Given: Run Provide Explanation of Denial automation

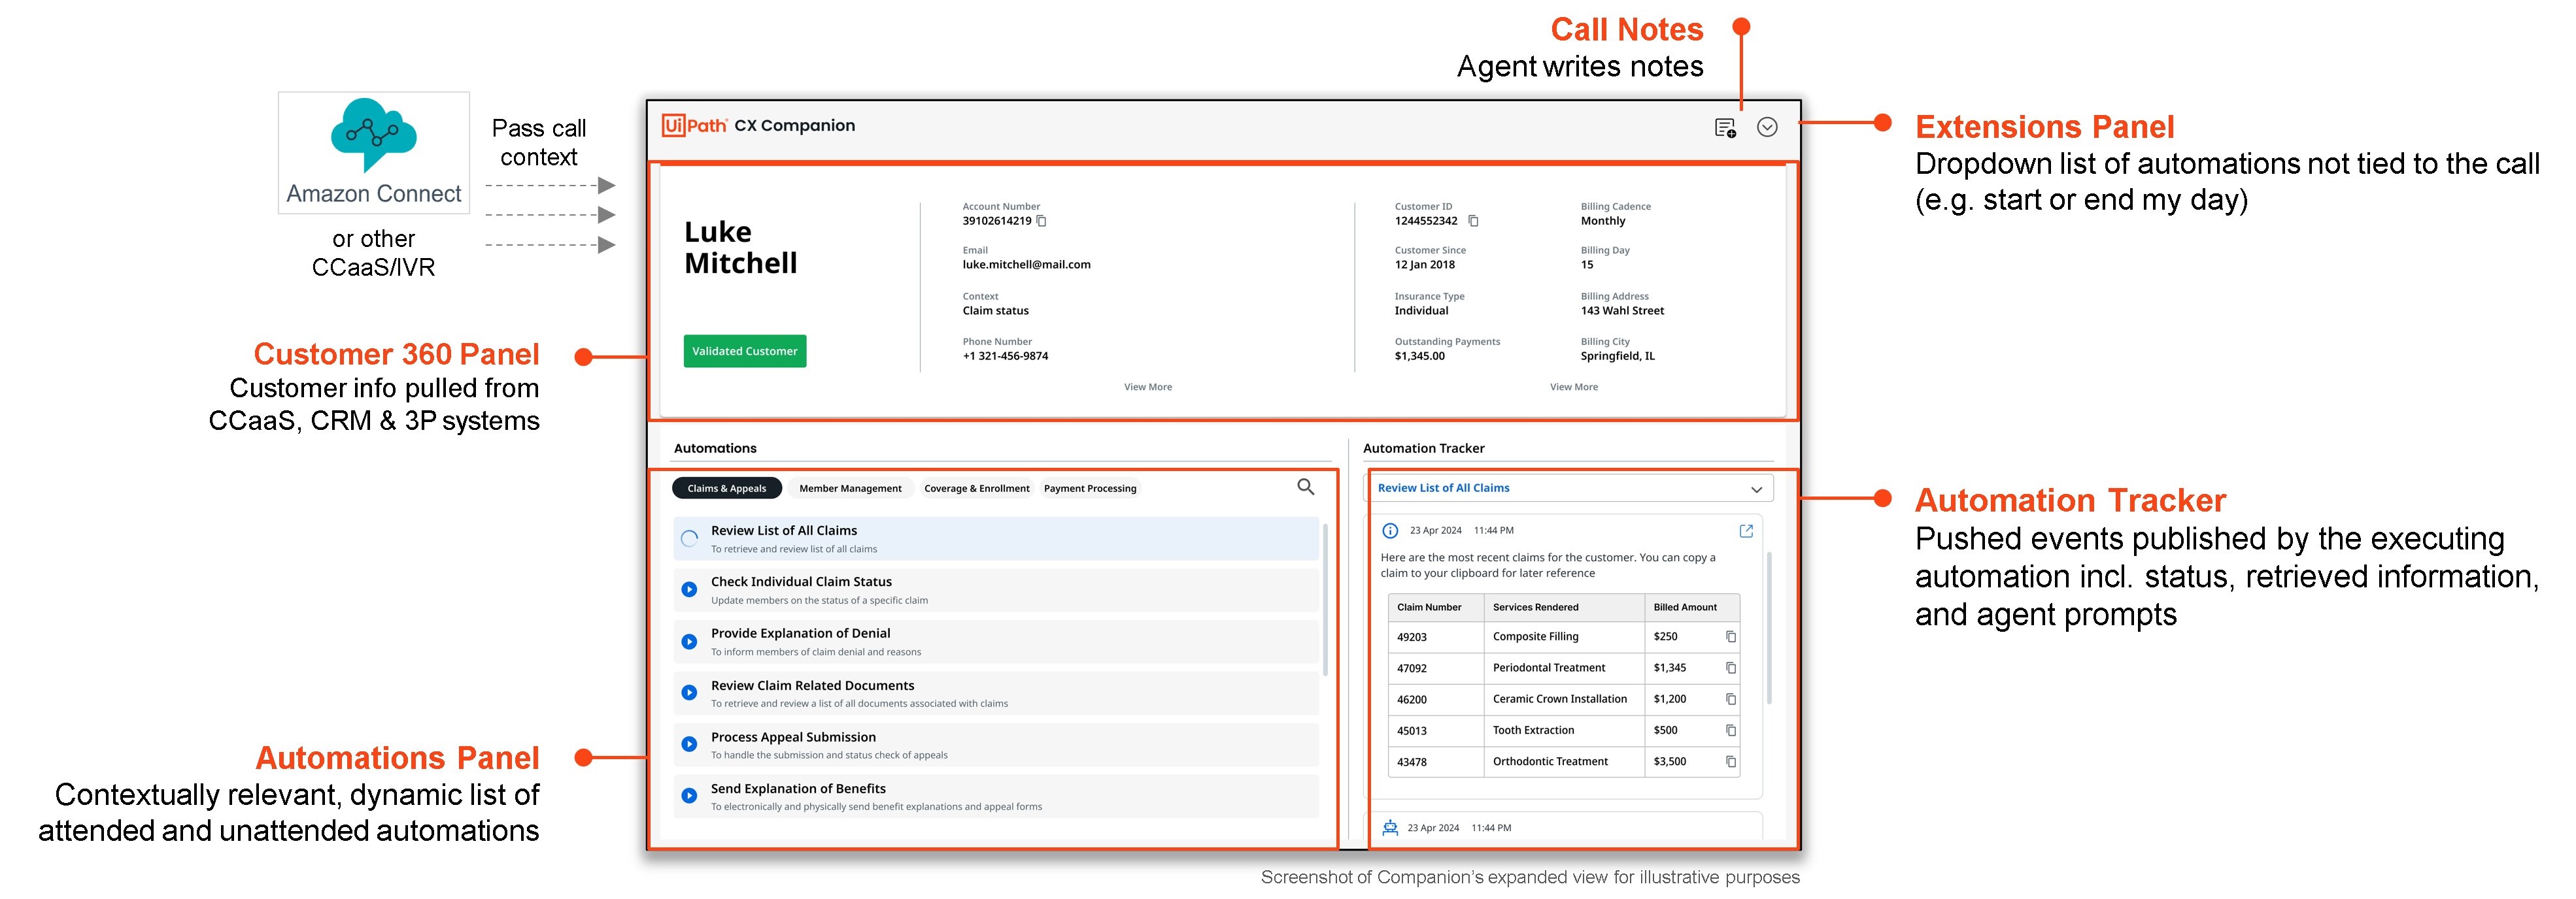Looking at the screenshot, I should [689, 642].
